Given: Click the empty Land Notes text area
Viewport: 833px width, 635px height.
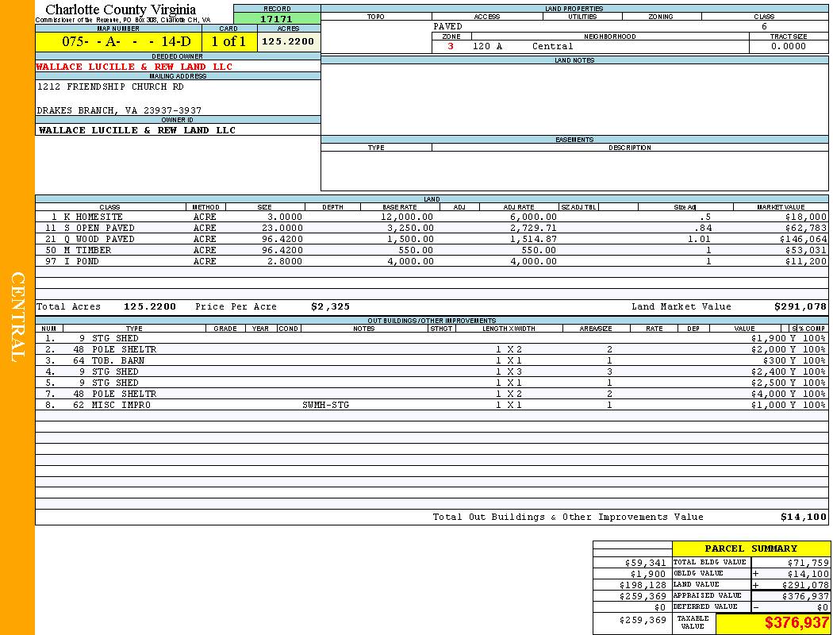Looking at the screenshot, I should [574, 99].
